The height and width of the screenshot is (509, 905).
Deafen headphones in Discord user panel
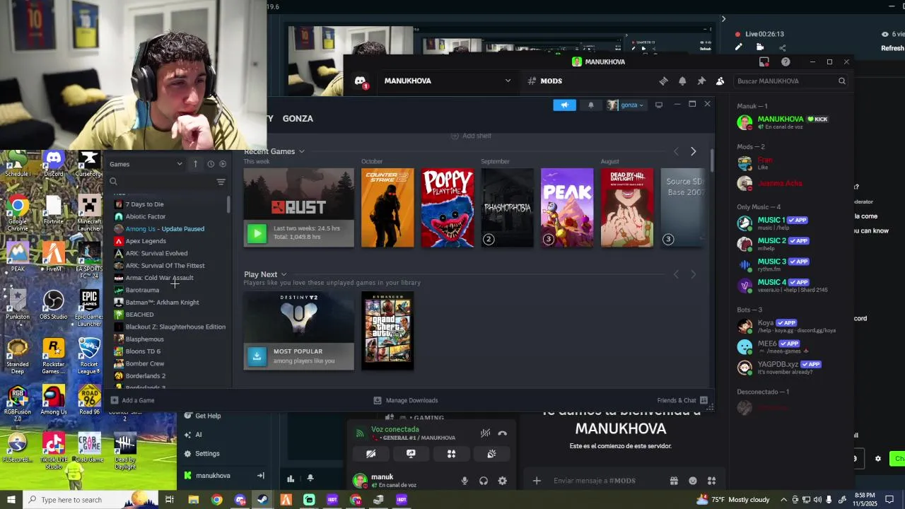click(x=484, y=481)
